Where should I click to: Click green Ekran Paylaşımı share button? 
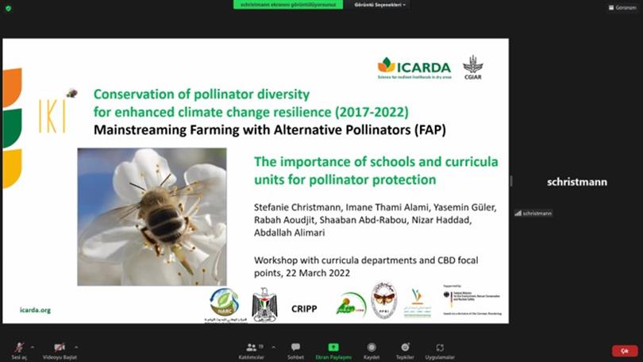333,350
